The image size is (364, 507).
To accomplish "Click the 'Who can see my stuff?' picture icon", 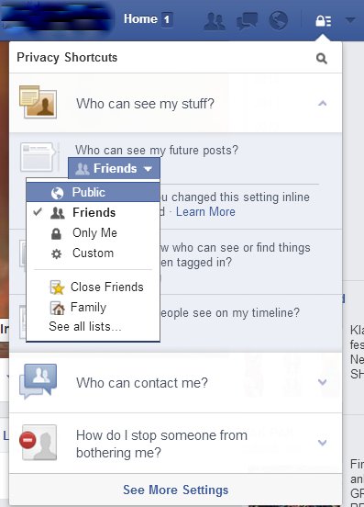I will tap(39, 102).
